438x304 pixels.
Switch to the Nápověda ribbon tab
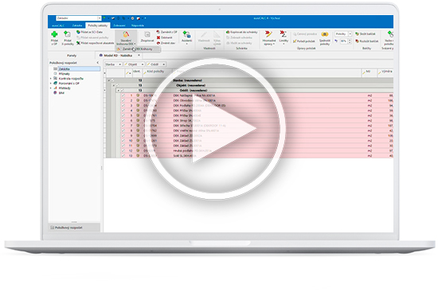coord(138,25)
